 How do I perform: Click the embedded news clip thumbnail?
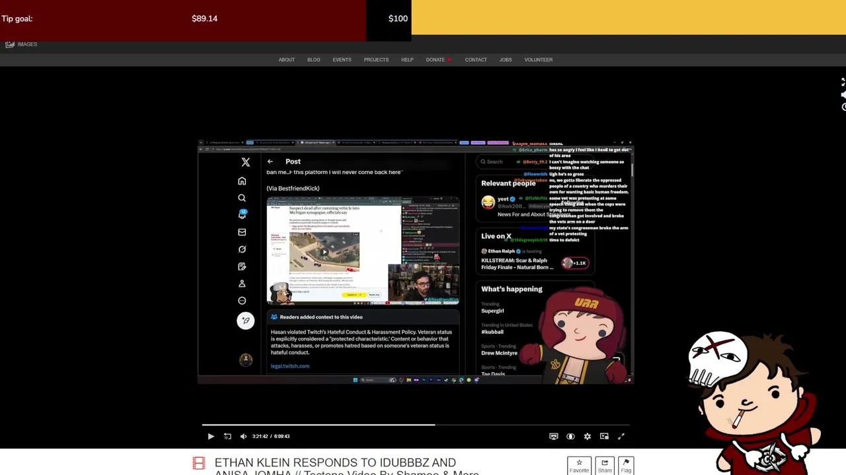(x=363, y=251)
